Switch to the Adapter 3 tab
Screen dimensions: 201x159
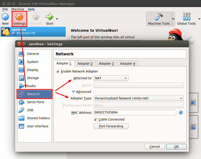click(106, 63)
